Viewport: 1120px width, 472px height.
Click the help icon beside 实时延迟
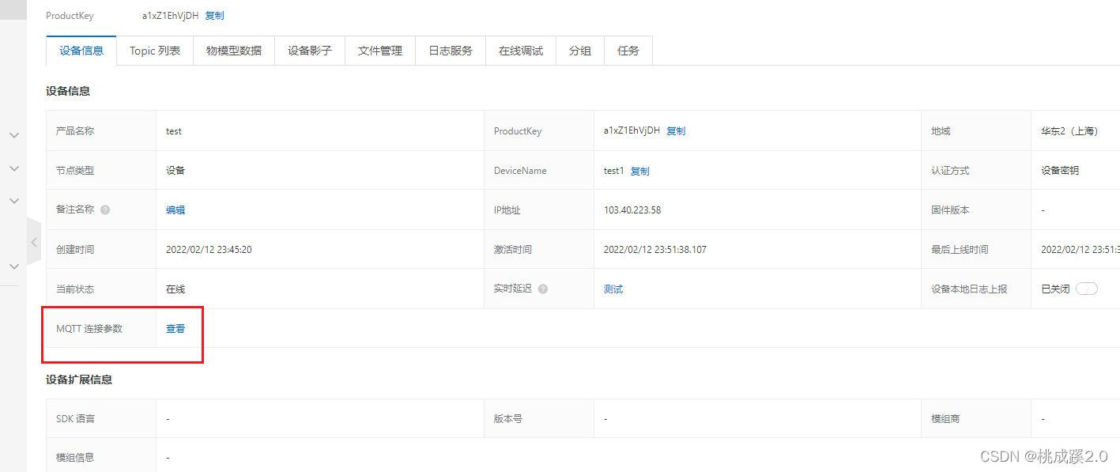point(543,289)
